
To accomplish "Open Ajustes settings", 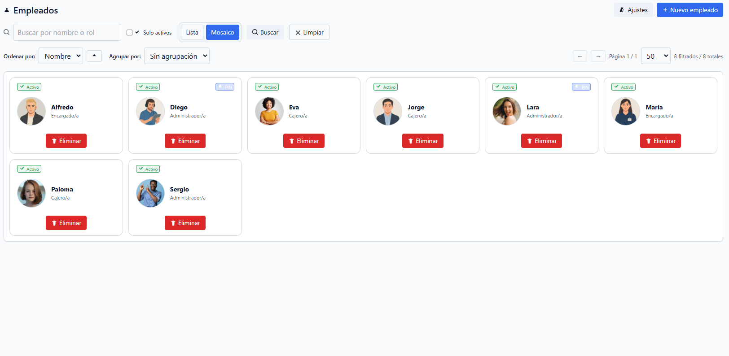I will pos(633,10).
